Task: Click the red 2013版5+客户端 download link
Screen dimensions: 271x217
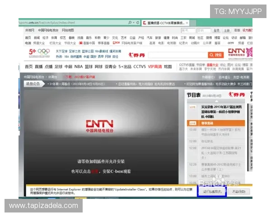Action: pyautogui.click(x=85, y=77)
